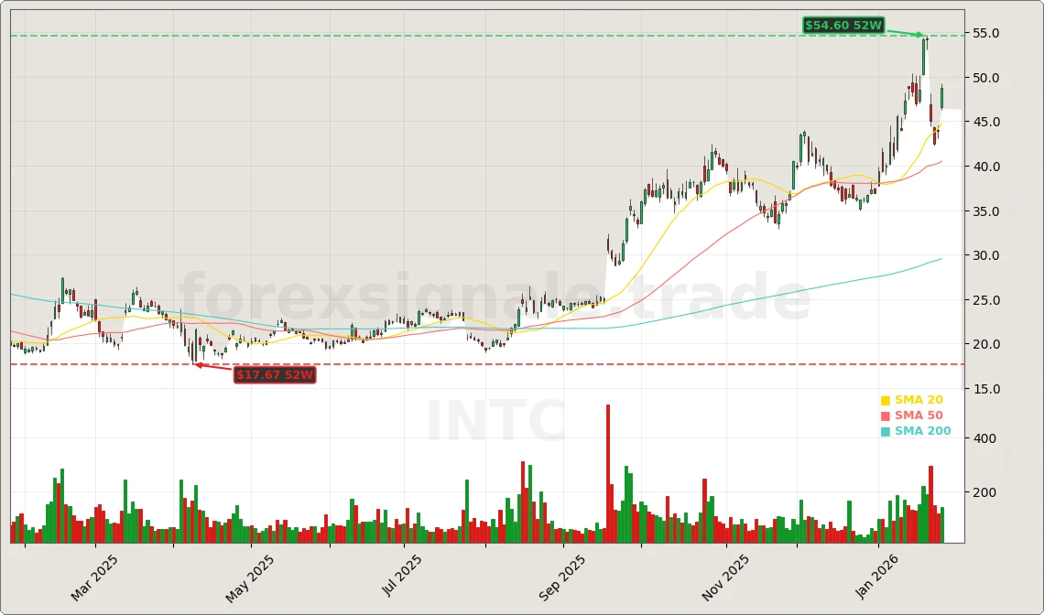Click the 400 volume axis label
1044x615 pixels.
983,438
